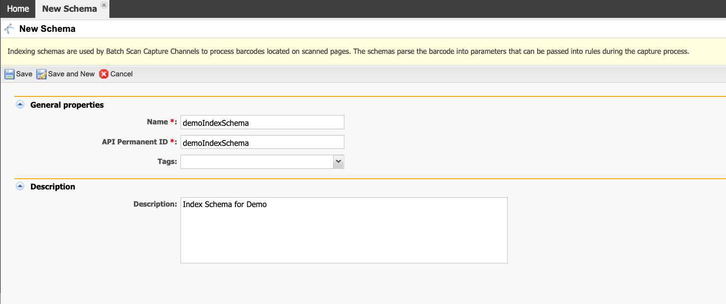Image resolution: width=726 pixels, height=304 pixels.
Task: Open the Tags dropdown arrow
Action: point(338,162)
